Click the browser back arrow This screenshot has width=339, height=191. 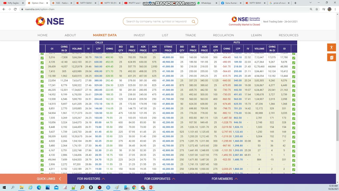pyautogui.click(x=4, y=9)
